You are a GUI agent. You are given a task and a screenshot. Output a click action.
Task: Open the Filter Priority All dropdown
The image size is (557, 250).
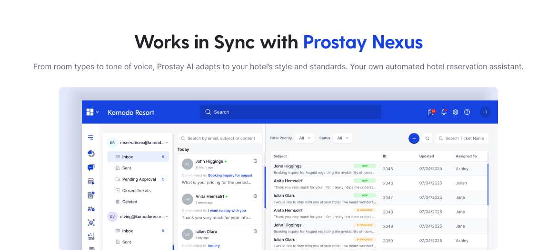click(304, 138)
